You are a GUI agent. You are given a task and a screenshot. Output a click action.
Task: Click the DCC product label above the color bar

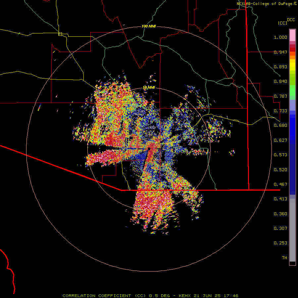pos(291,20)
